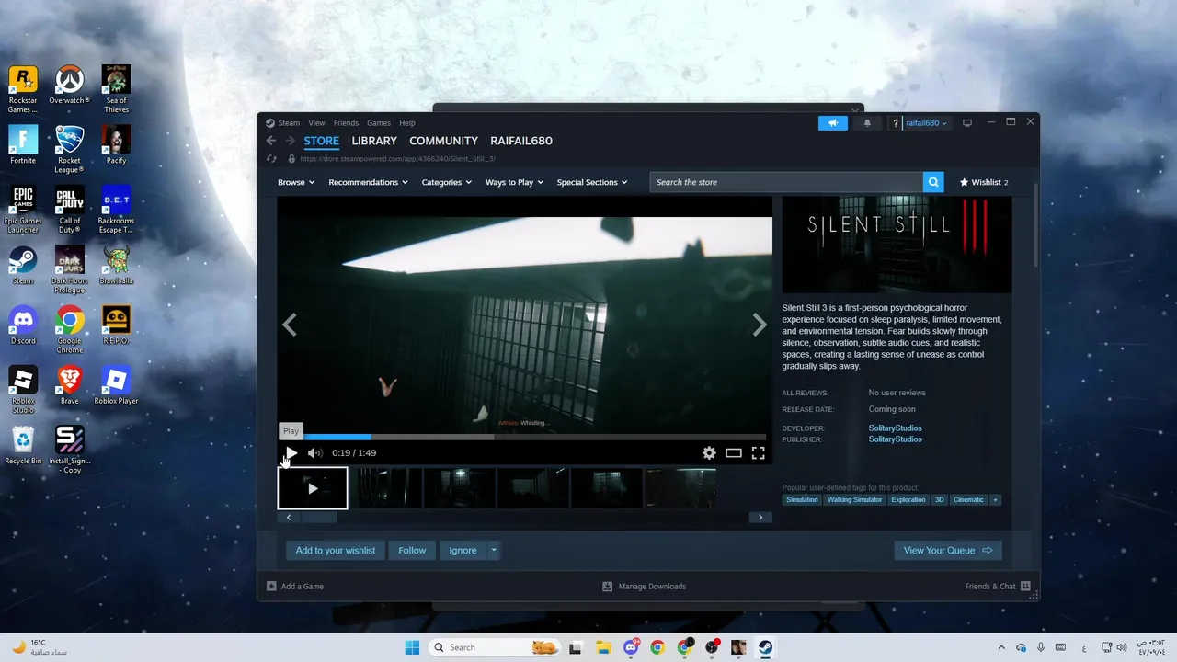Select the Roblox Studio desktop icon
1177x662 pixels.
click(x=23, y=390)
